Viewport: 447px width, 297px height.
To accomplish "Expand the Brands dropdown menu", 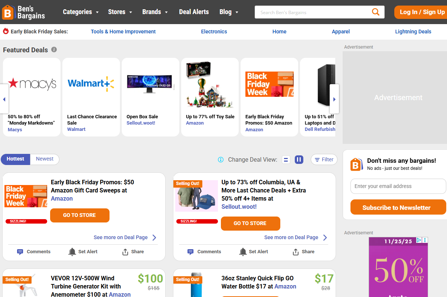I will [x=155, y=12].
